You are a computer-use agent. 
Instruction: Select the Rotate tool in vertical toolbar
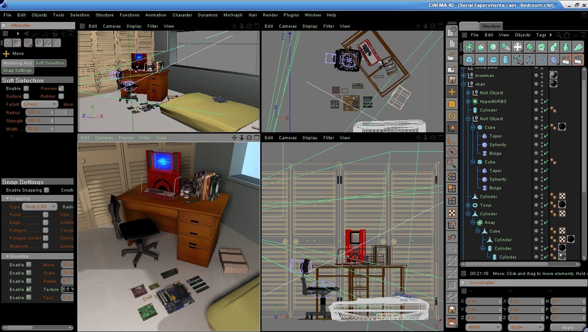[452, 116]
